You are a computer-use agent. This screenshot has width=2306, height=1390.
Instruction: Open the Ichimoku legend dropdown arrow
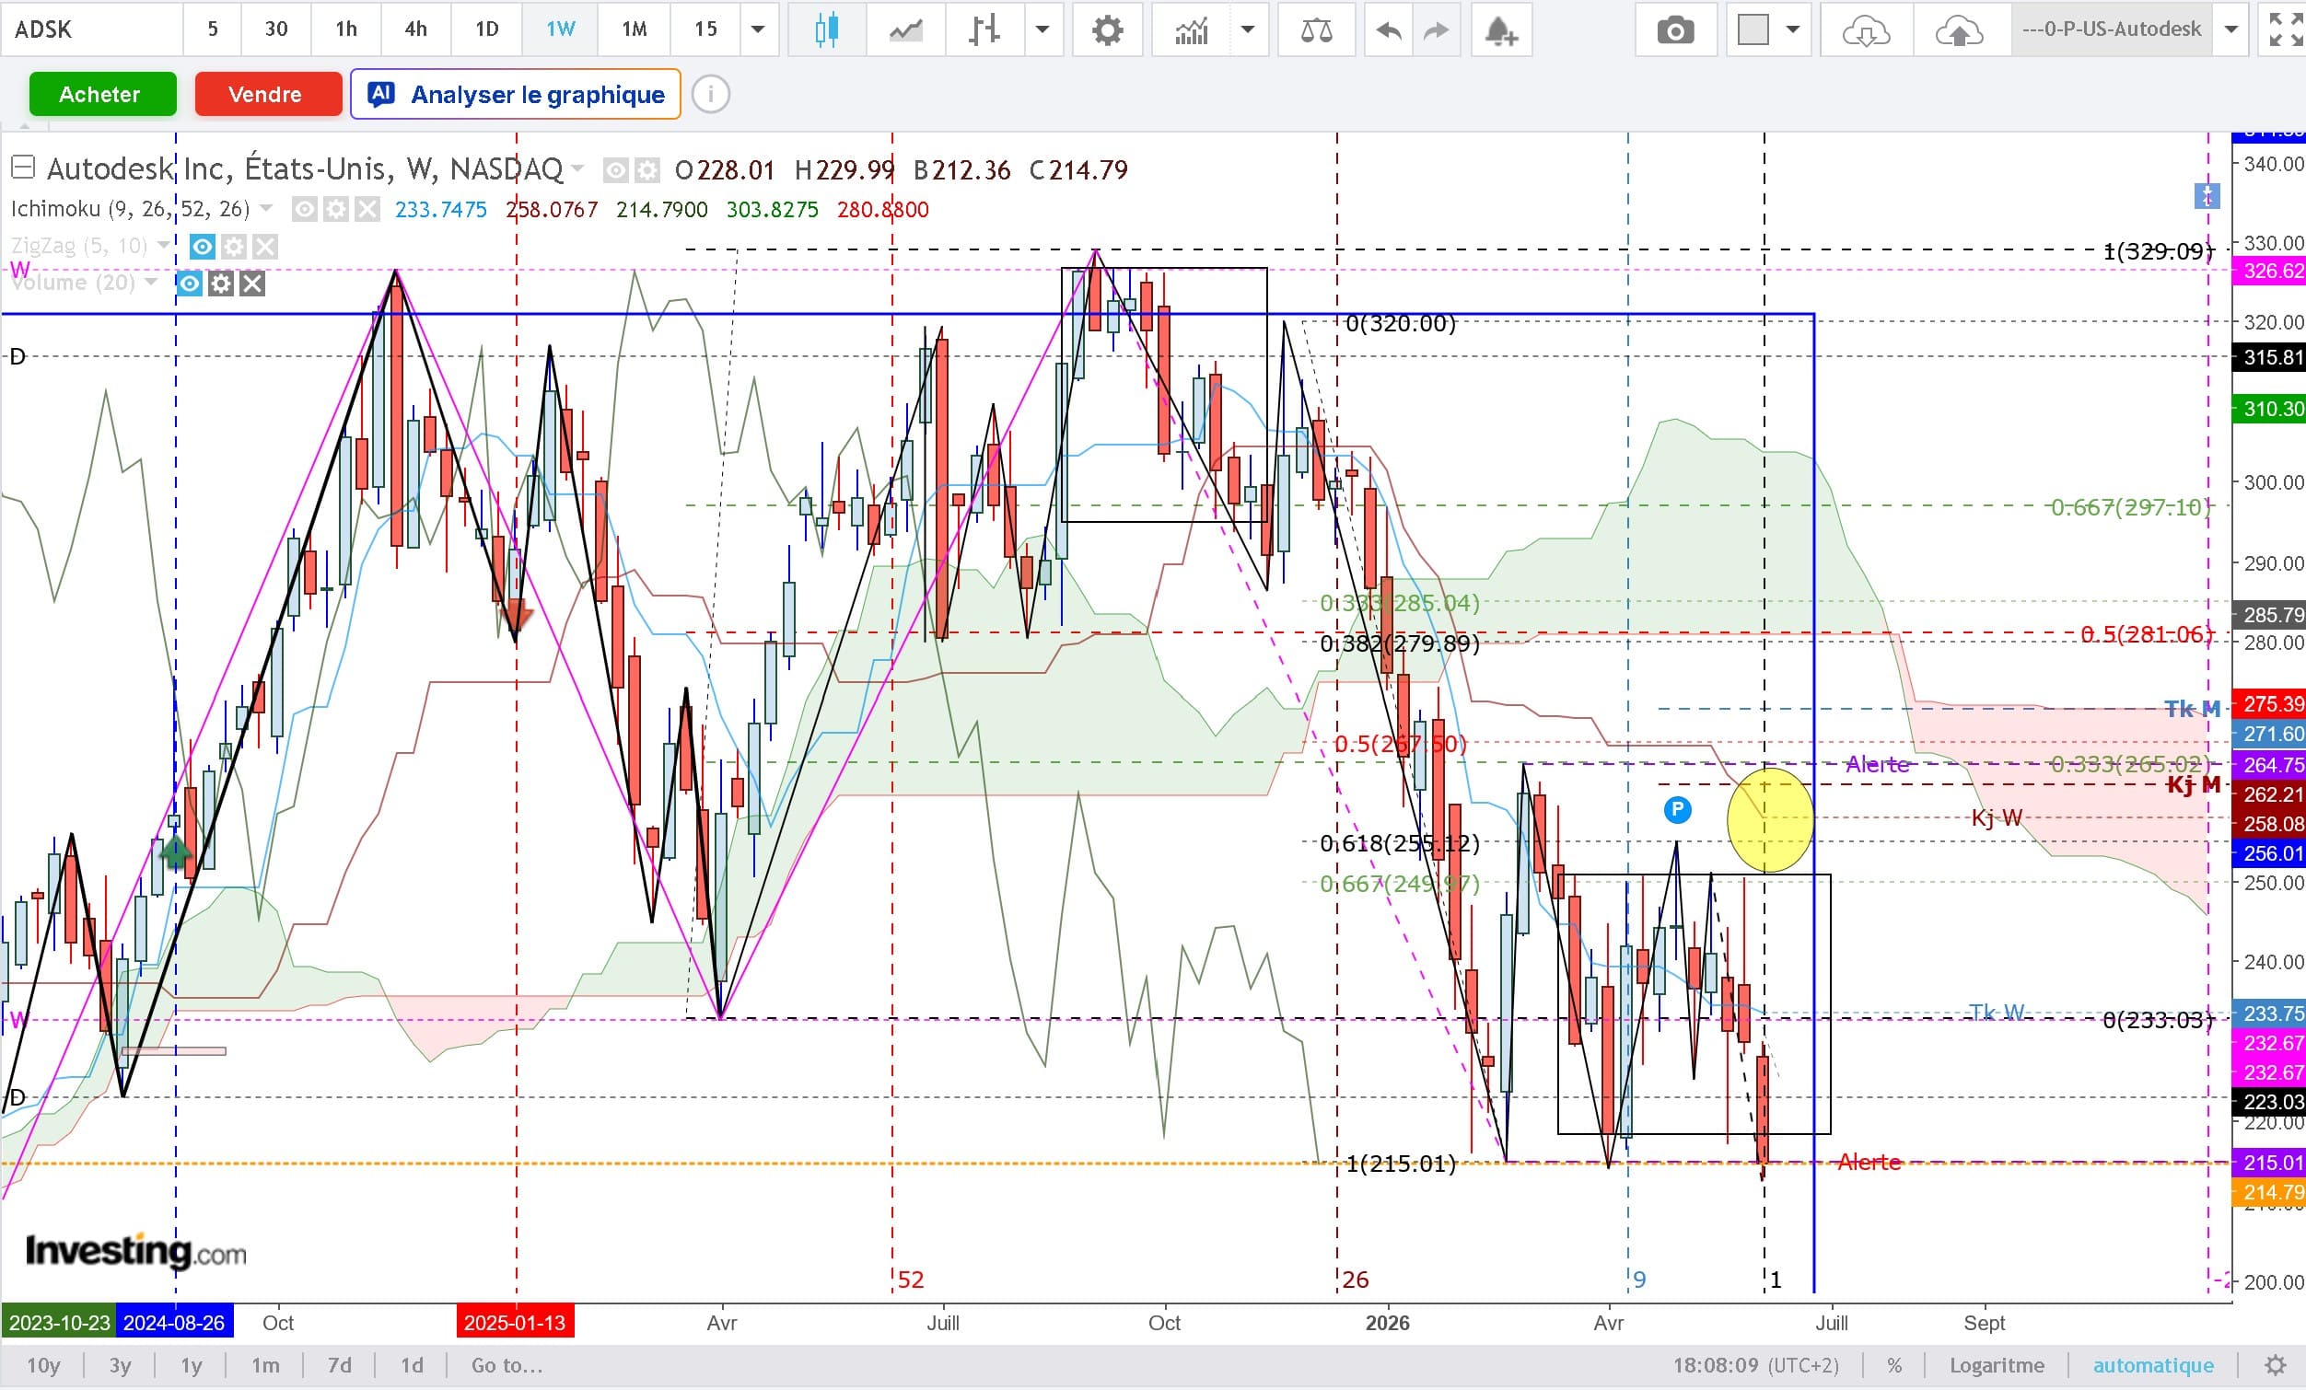pyautogui.click(x=266, y=209)
